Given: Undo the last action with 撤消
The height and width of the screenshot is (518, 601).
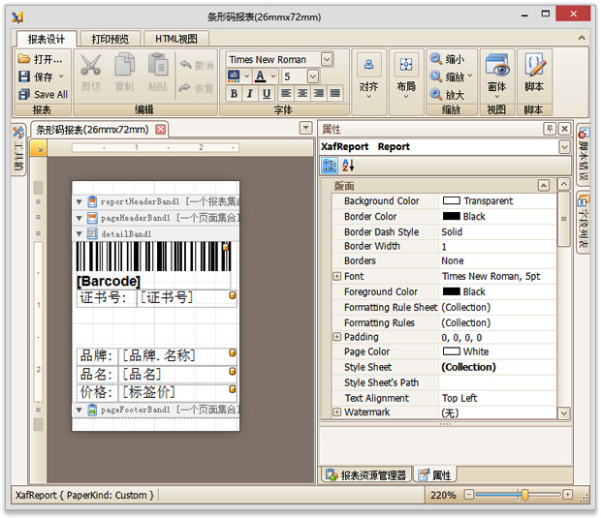Looking at the screenshot, I should 196,66.
